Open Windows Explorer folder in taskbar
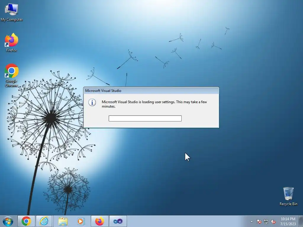Screen dimensions: 303x227 [63, 221]
